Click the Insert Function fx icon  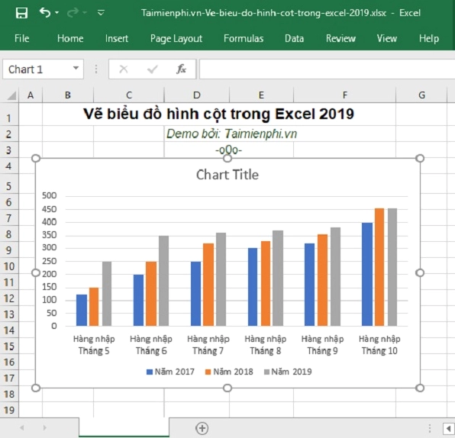pos(181,69)
